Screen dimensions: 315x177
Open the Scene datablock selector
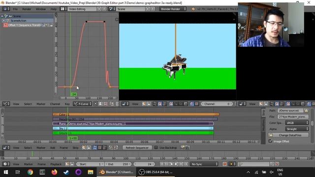112,9
